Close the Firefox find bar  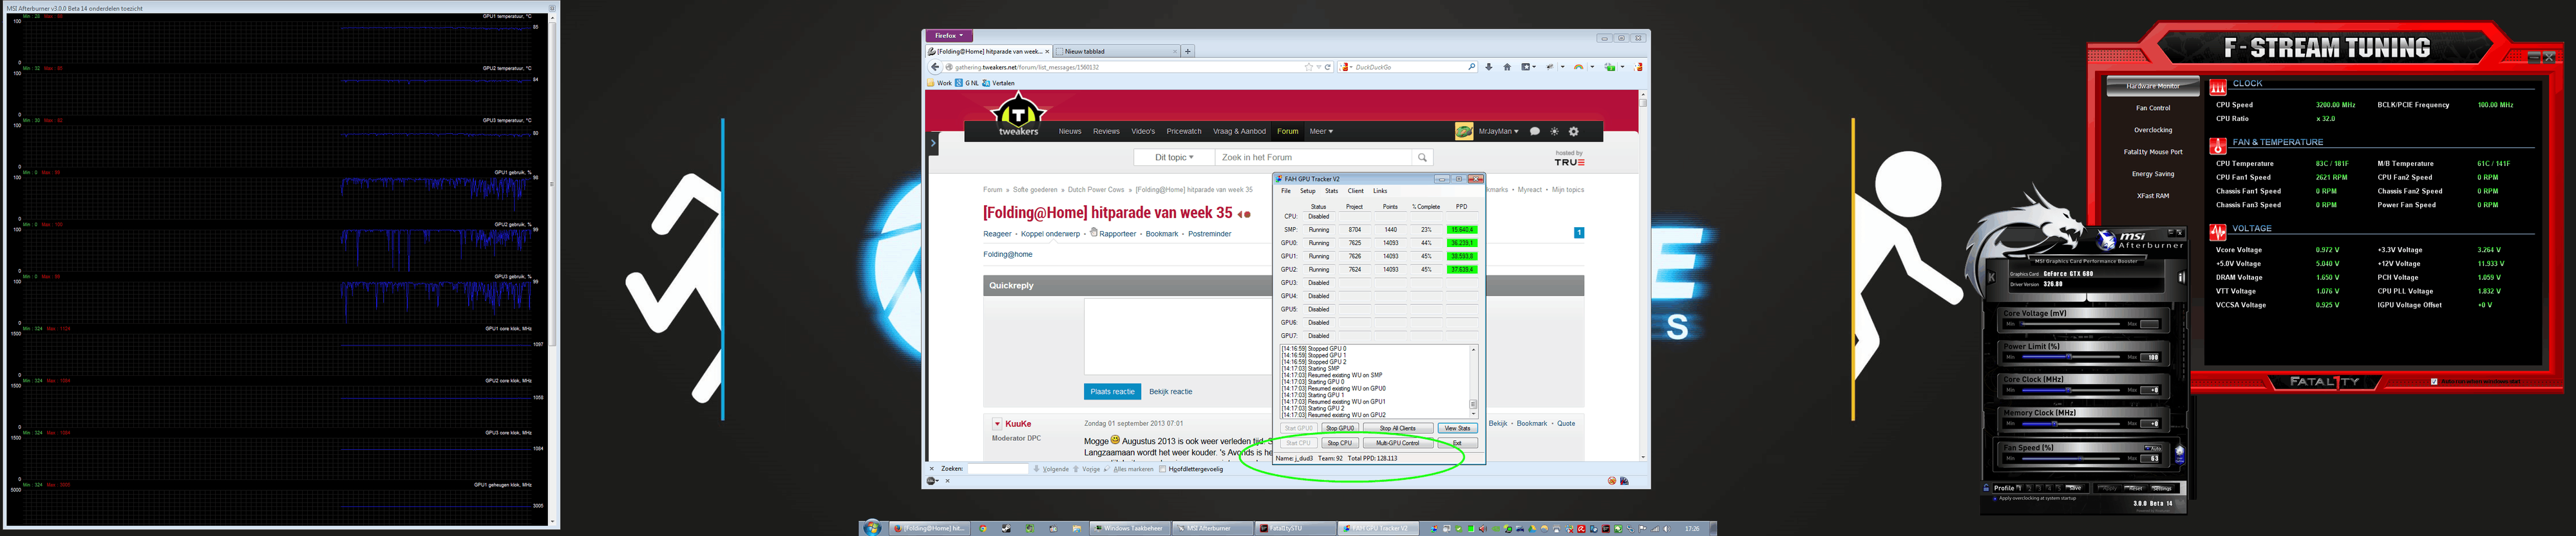click(x=932, y=469)
